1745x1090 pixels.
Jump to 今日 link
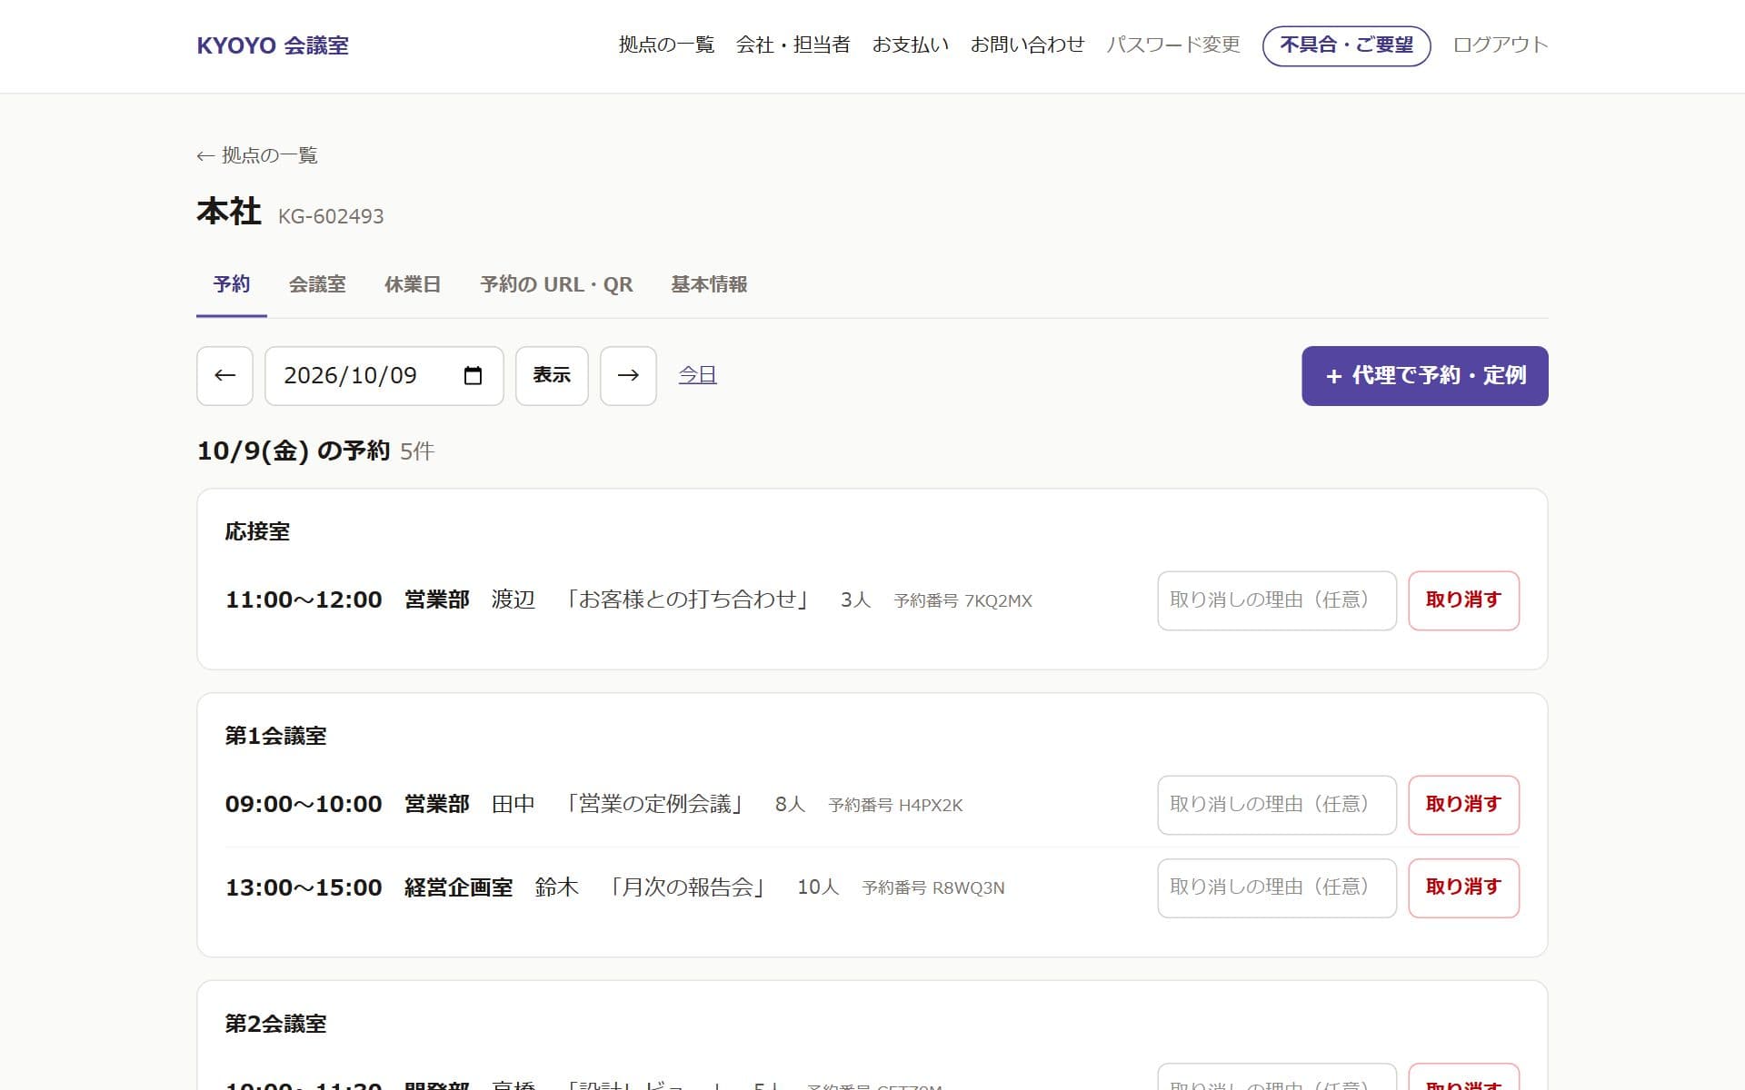(x=697, y=375)
